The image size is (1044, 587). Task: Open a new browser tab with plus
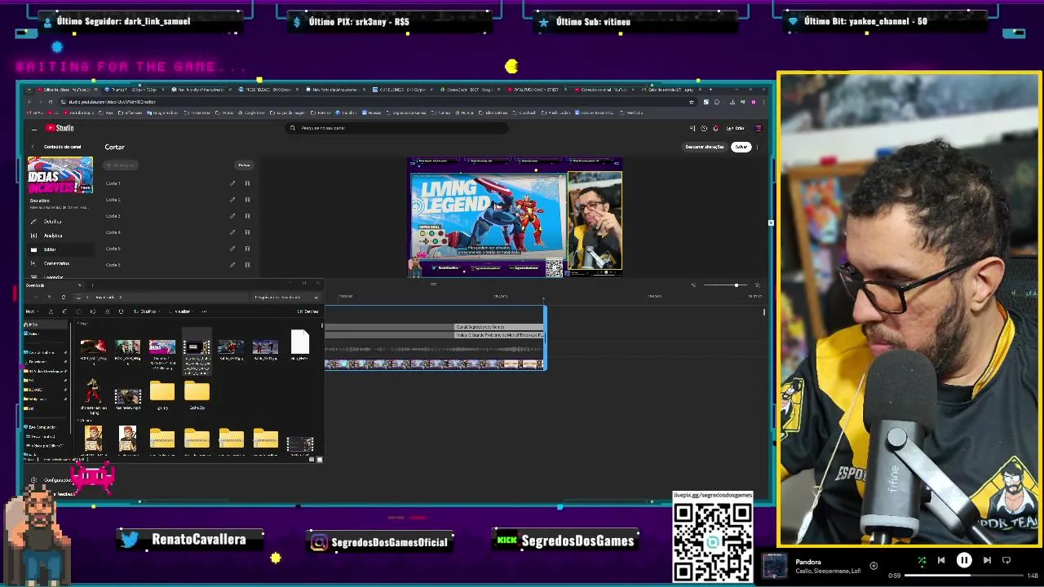click(710, 89)
